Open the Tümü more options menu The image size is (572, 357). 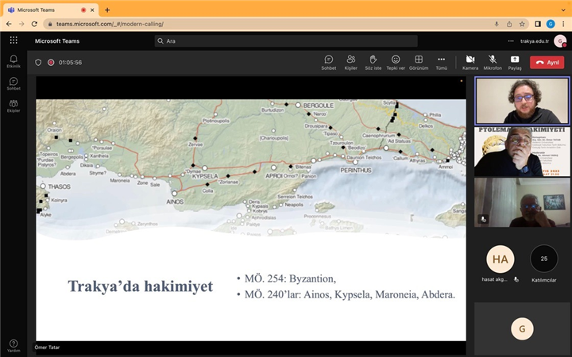[442, 63]
